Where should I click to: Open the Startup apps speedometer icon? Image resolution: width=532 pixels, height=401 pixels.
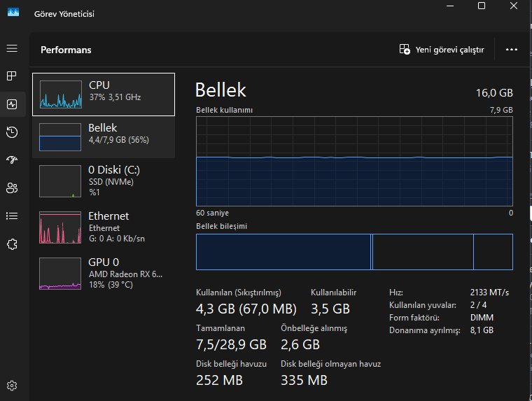click(12, 160)
